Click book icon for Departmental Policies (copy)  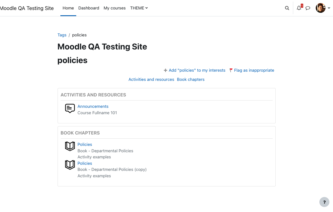pos(70,165)
